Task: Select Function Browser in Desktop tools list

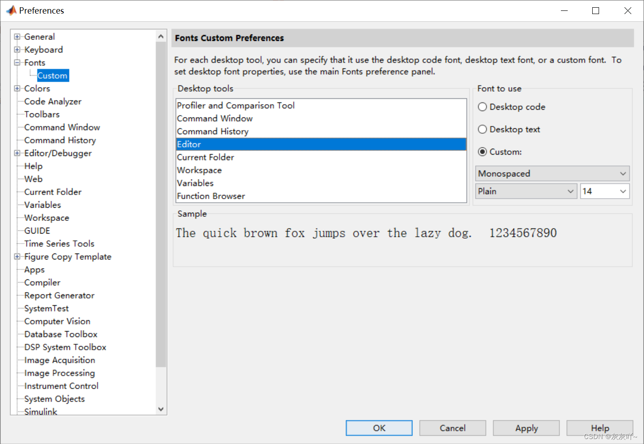Action: pyautogui.click(x=321, y=196)
